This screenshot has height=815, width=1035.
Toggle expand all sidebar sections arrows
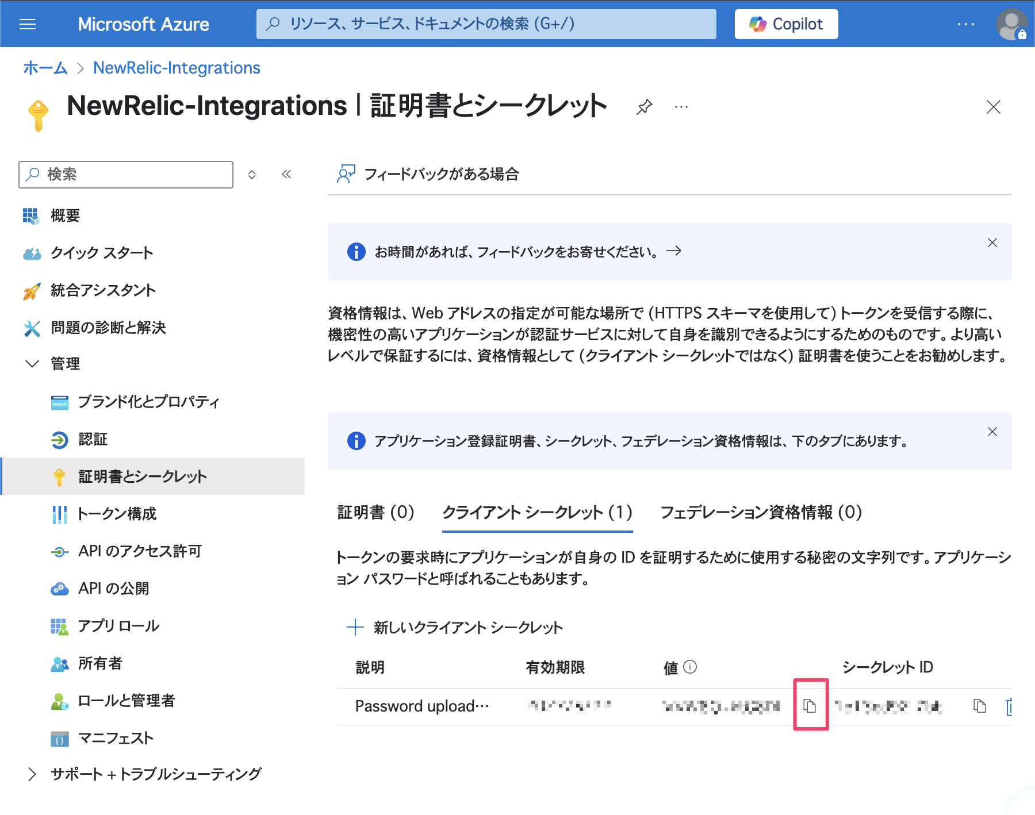click(252, 174)
